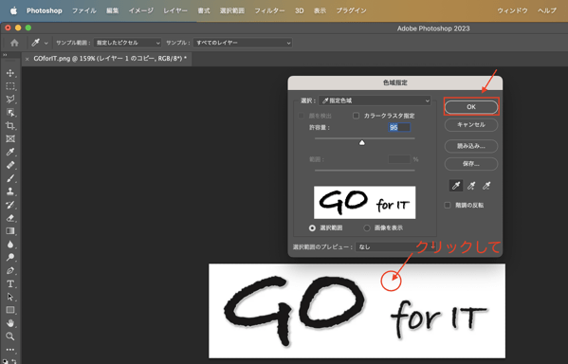
Task: Select the Brush tool
Action: point(10,178)
